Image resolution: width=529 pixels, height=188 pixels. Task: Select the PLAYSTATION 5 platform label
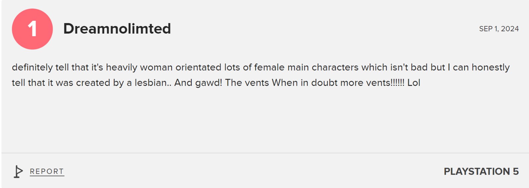pyautogui.click(x=481, y=172)
